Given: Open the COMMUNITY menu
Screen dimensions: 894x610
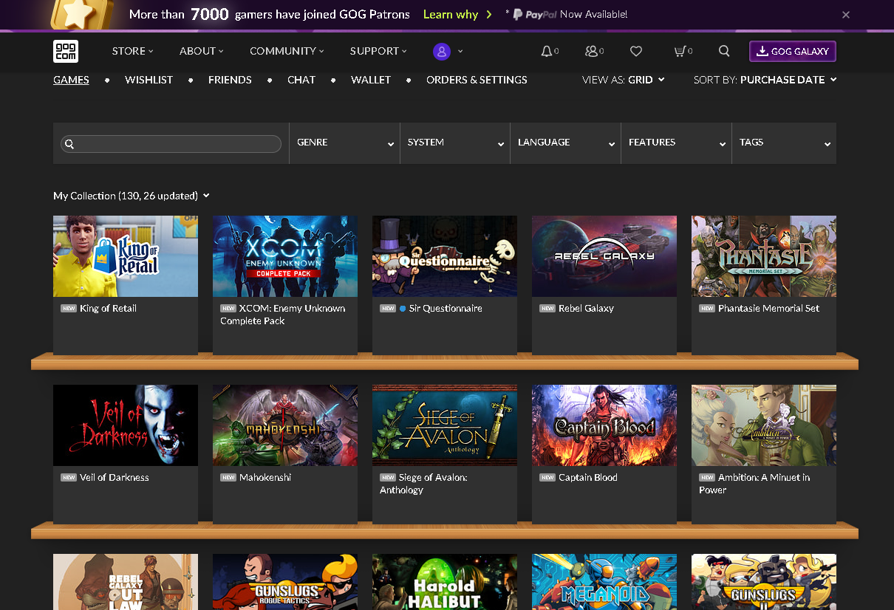Looking at the screenshot, I should [x=287, y=51].
